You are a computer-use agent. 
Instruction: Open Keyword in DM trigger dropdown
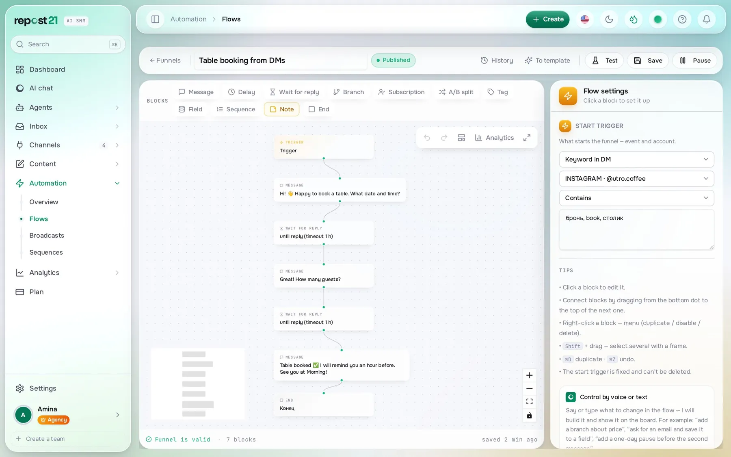tap(636, 159)
